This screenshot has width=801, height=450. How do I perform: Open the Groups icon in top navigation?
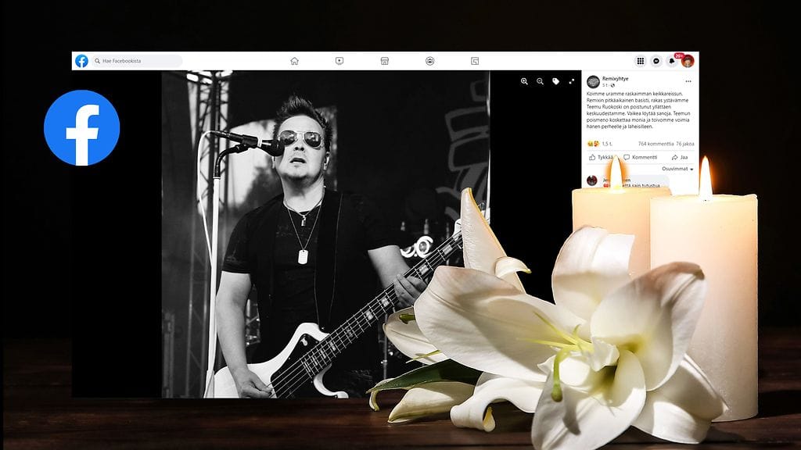click(429, 61)
